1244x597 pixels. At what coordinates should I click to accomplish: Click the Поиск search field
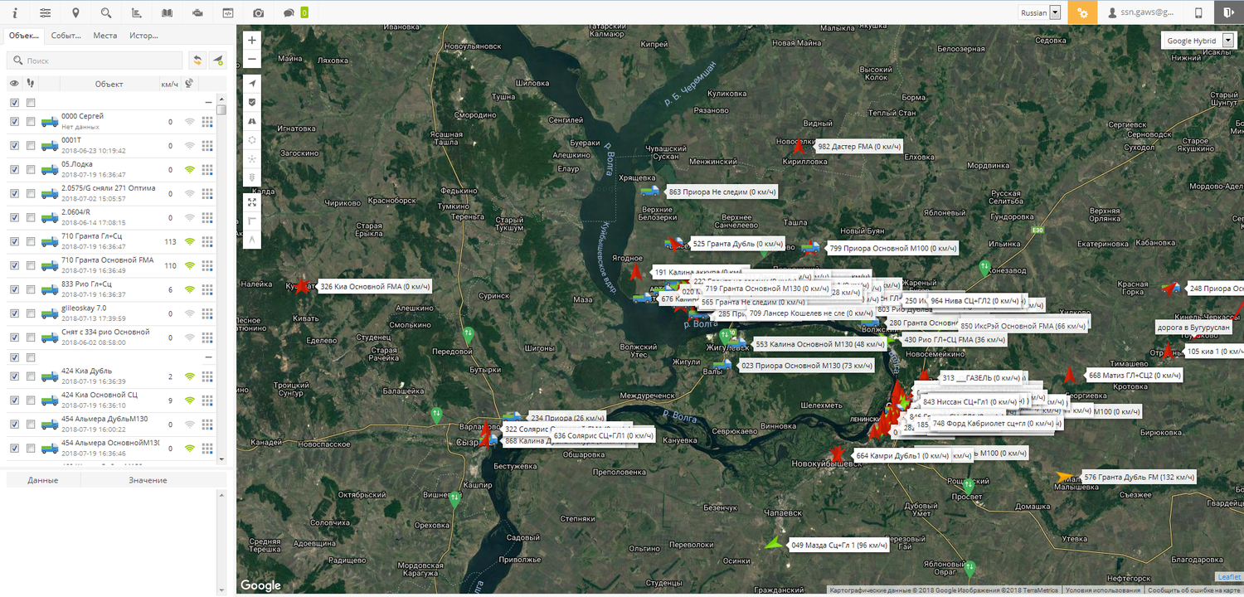95,61
